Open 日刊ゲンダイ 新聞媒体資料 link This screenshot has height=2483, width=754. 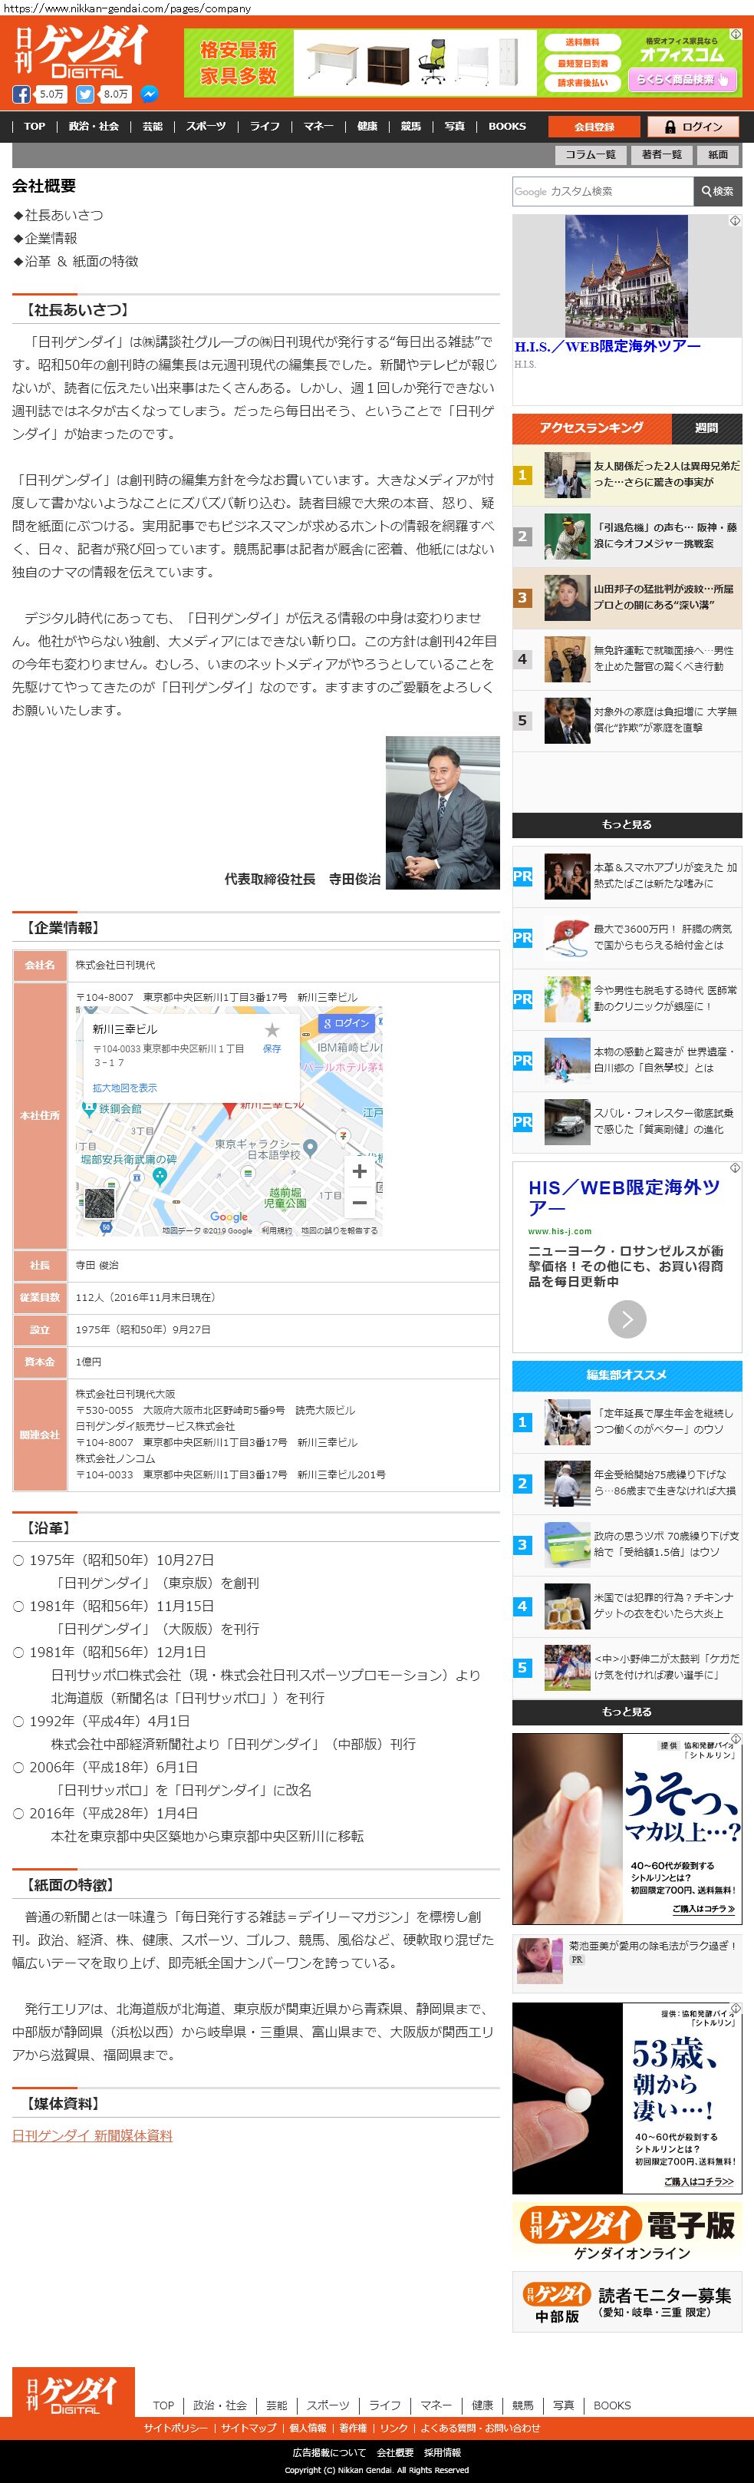point(93,2135)
